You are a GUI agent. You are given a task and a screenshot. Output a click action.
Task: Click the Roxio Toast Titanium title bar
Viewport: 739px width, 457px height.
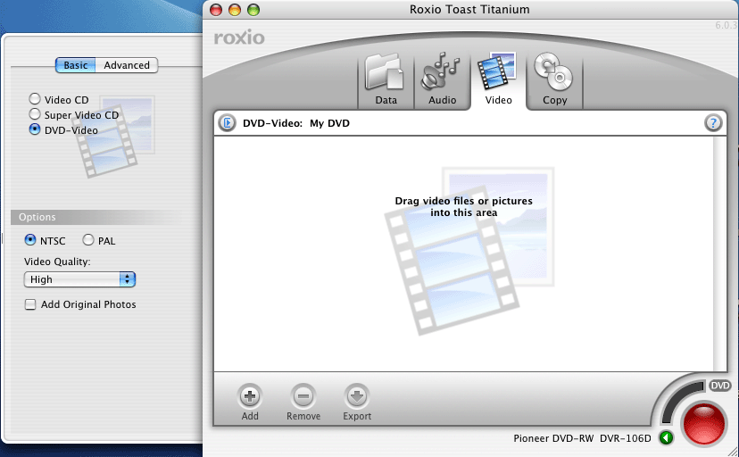tap(469, 10)
